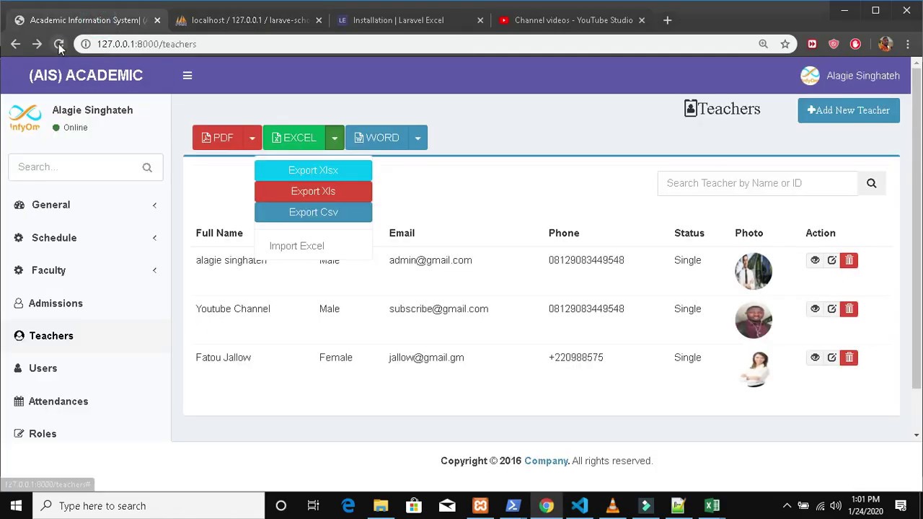Open Teachers in sidebar

(85, 336)
